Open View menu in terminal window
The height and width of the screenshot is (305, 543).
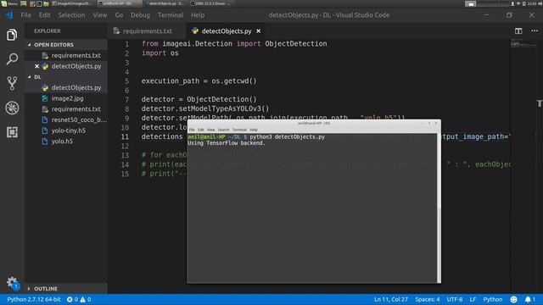tap(211, 130)
